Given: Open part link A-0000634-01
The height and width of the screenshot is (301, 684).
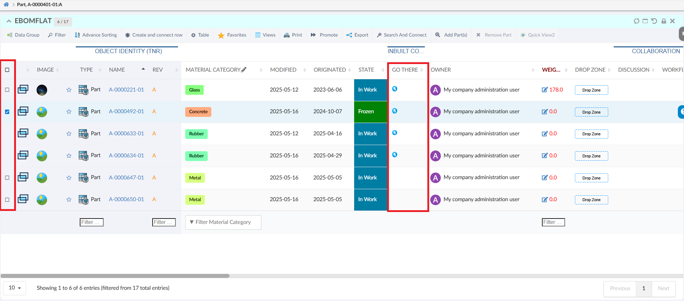Looking at the screenshot, I should (x=126, y=156).
